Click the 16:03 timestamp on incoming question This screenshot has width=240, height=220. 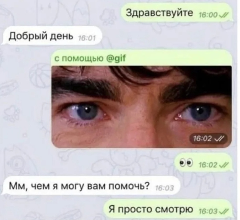[164, 188]
